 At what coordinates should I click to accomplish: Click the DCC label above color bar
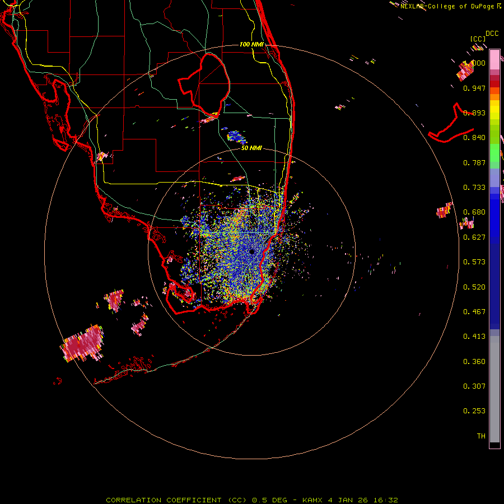tap(492, 34)
